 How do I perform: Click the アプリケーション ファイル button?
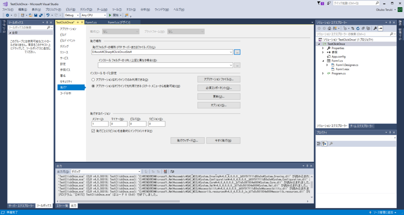tap(219, 79)
